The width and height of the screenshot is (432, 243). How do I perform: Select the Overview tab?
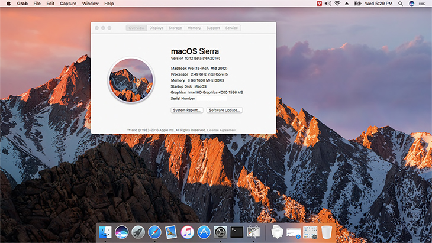pyautogui.click(x=136, y=28)
